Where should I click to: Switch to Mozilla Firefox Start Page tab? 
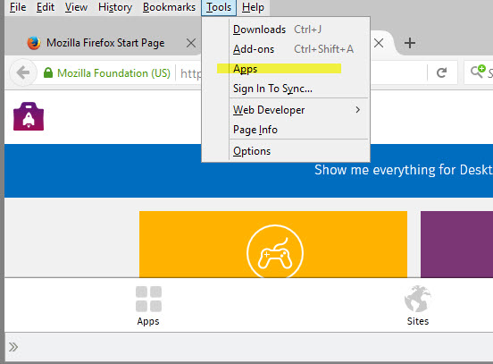(x=105, y=43)
